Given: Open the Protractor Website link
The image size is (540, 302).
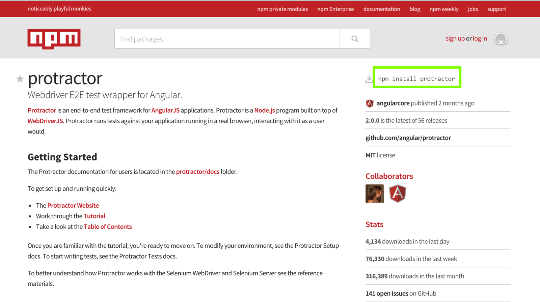Looking at the screenshot, I should tap(73, 205).
